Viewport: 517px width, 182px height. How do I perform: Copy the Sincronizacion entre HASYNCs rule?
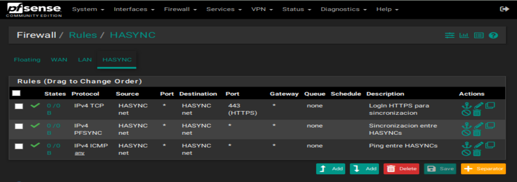pos(490,125)
